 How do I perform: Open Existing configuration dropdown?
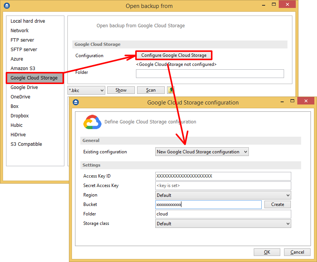point(202,152)
